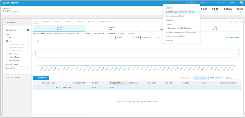Open Preferences in the sidebar
Image resolution: width=245 pixels, height=118 pixels.
point(11,22)
